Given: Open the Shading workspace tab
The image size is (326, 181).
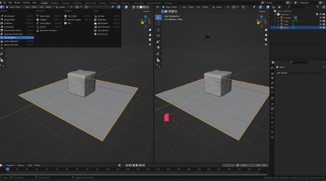Looking at the screenshot, I should click(102, 3).
